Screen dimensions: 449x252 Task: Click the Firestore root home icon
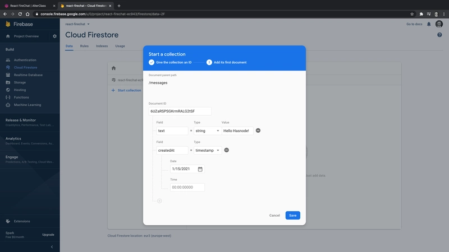(x=114, y=68)
